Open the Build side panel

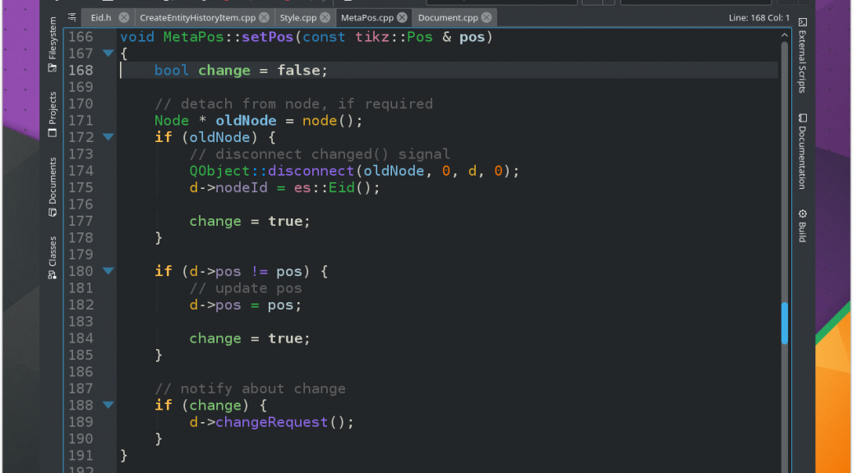coord(802,225)
